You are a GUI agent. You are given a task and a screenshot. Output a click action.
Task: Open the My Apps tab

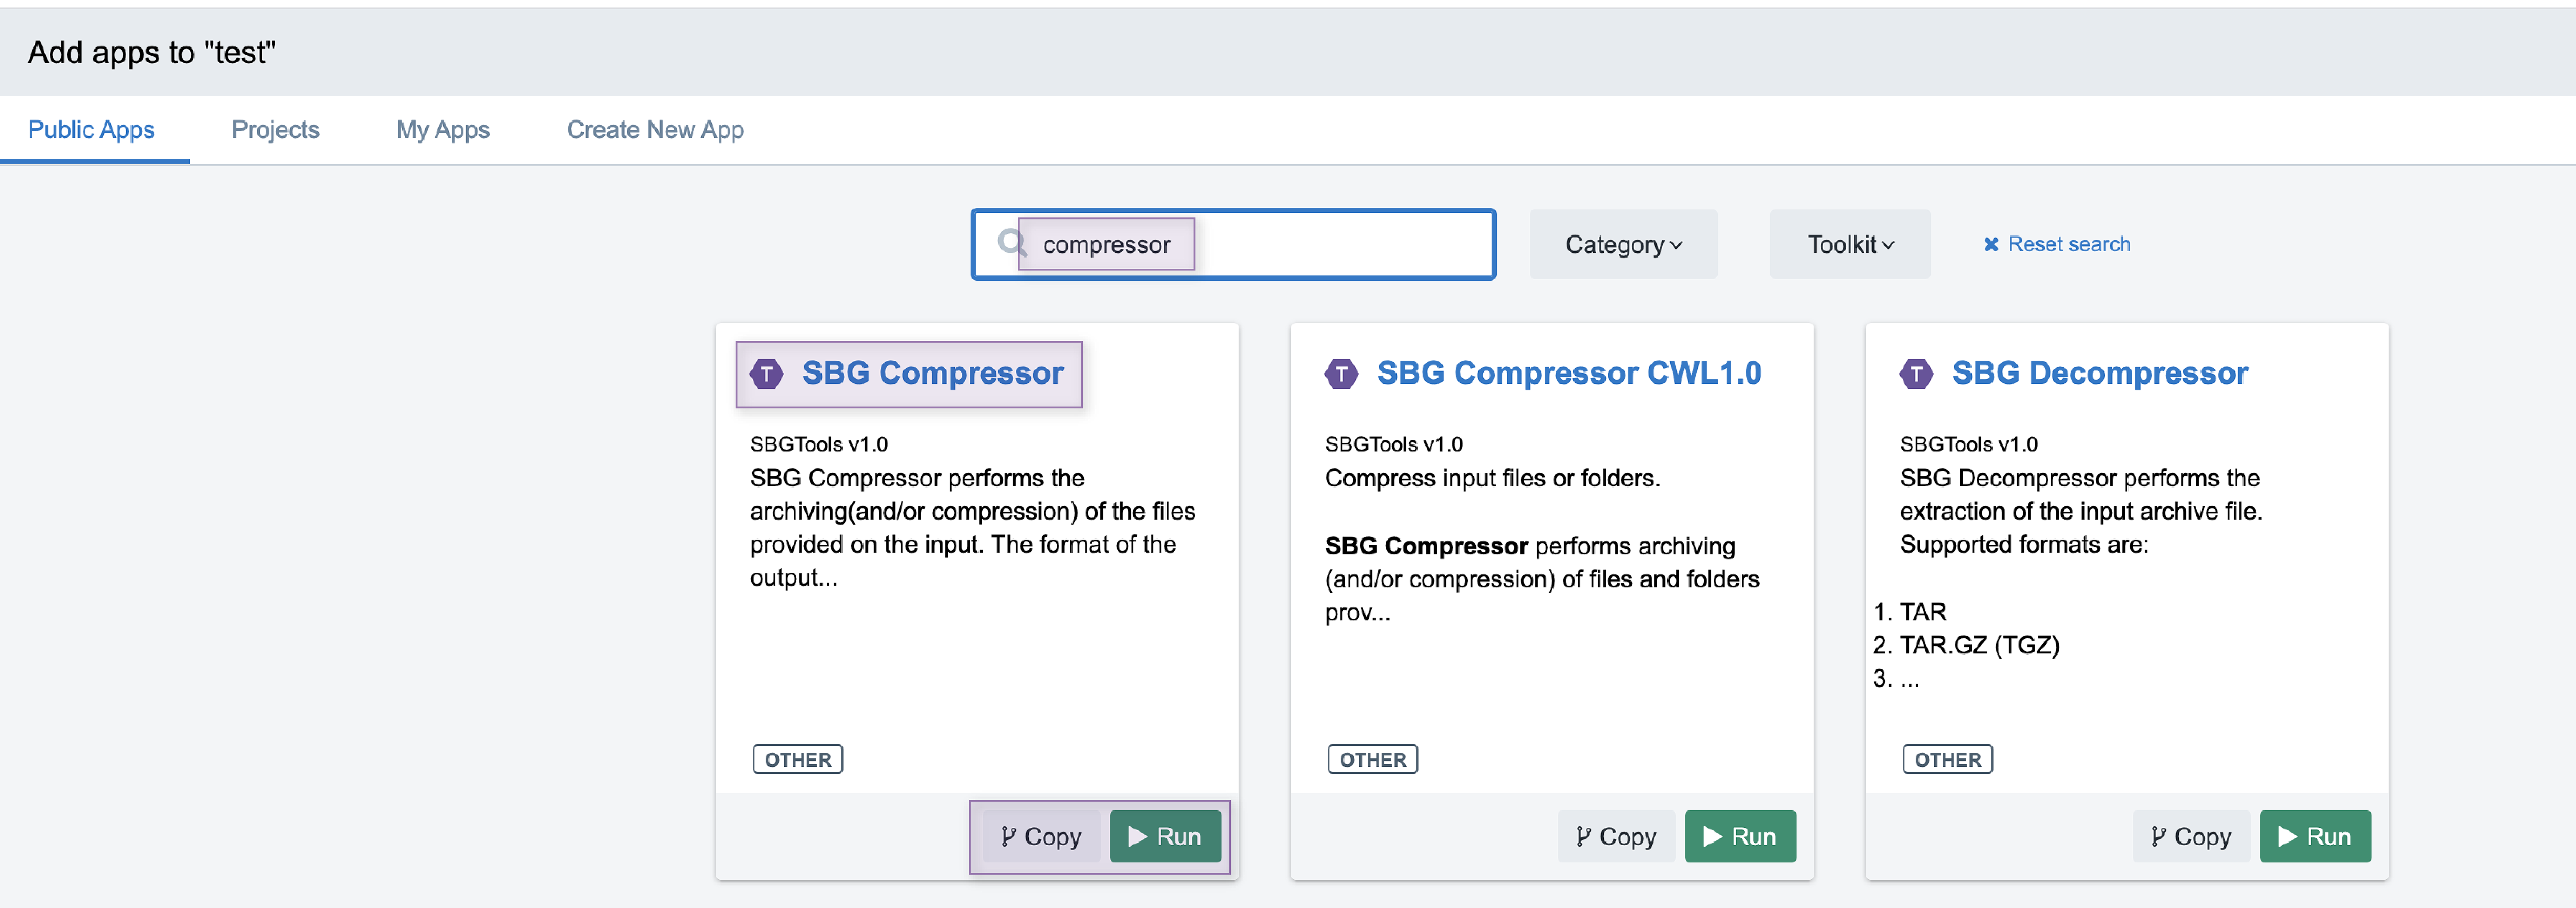442,130
